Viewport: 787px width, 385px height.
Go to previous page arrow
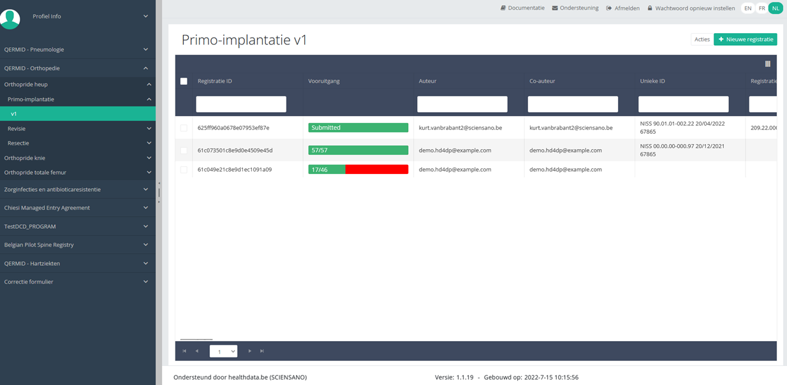(197, 351)
